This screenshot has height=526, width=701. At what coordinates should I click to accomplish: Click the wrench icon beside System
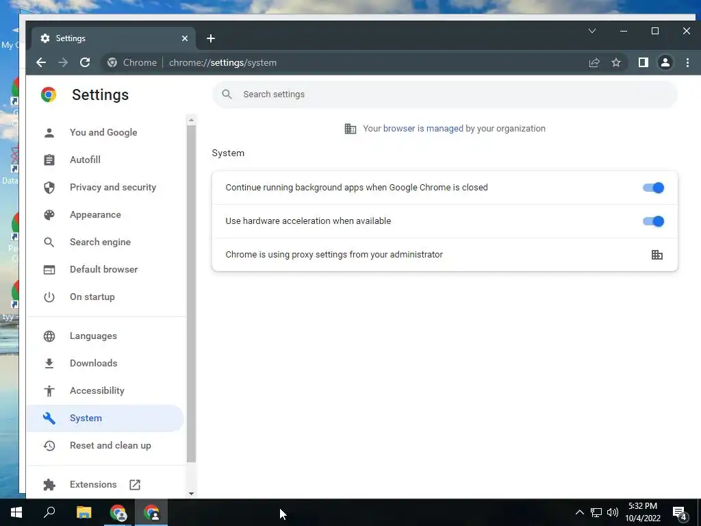point(49,418)
